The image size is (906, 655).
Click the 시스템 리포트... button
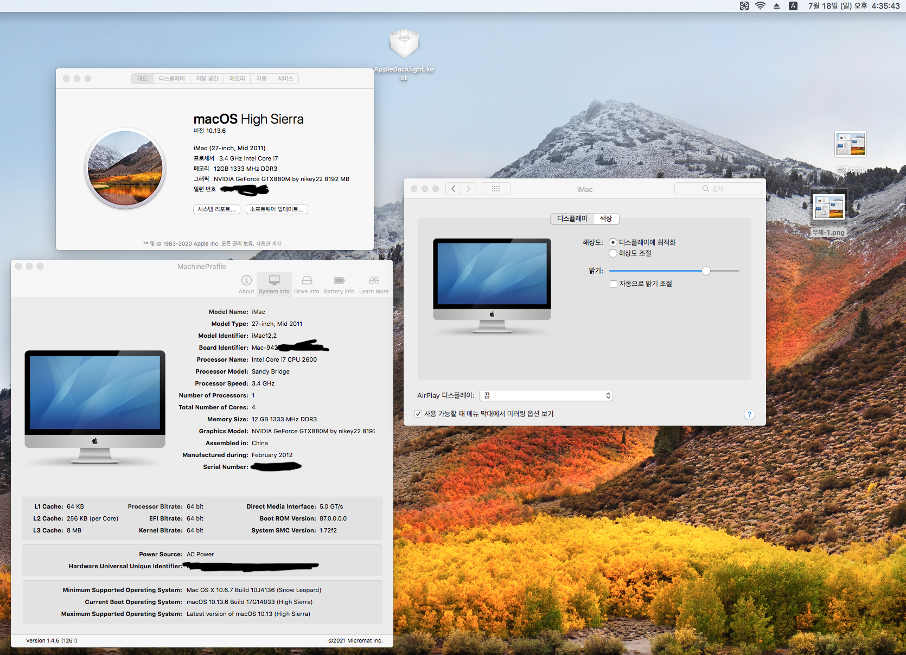click(217, 209)
